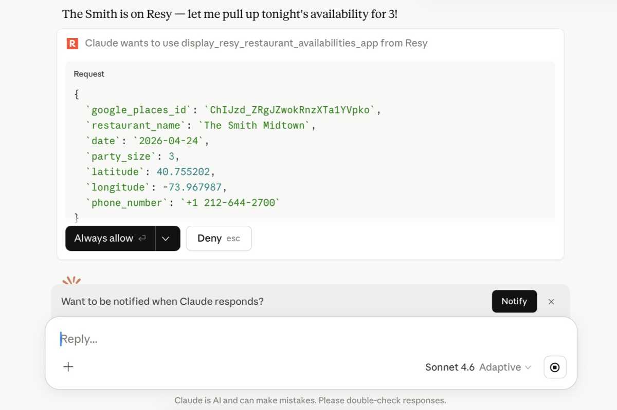Stop the response with the stop icon

point(555,367)
